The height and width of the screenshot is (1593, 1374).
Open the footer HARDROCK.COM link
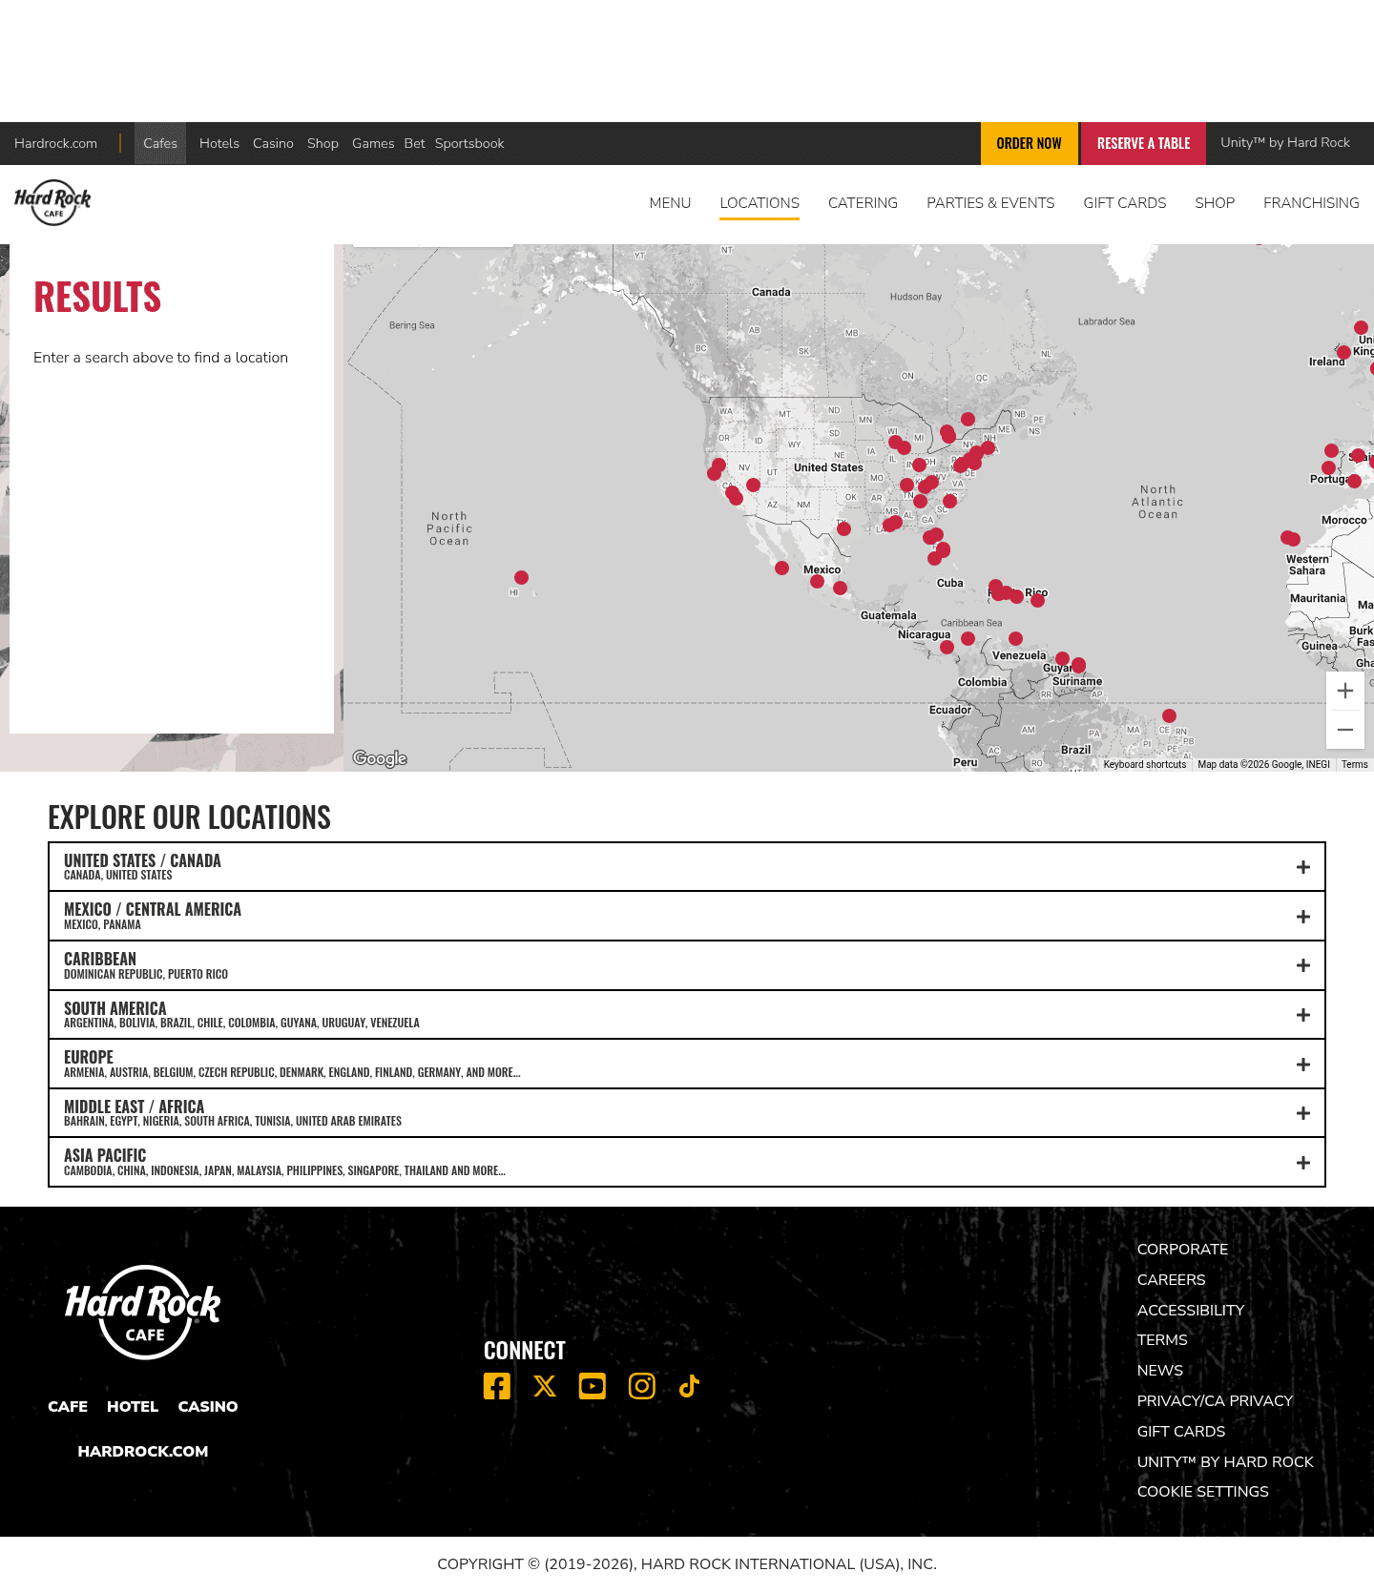click(143, 1451)
